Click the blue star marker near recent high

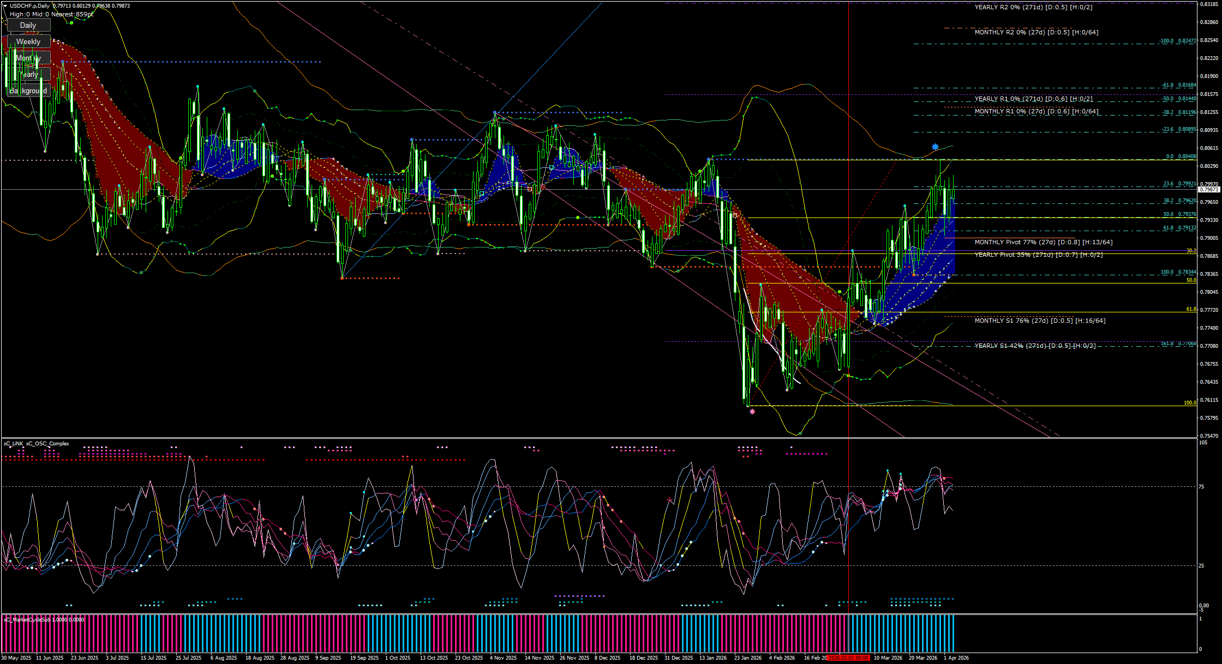pos(935,147)
